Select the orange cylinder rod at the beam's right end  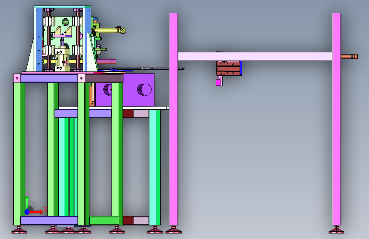point(349,57)
